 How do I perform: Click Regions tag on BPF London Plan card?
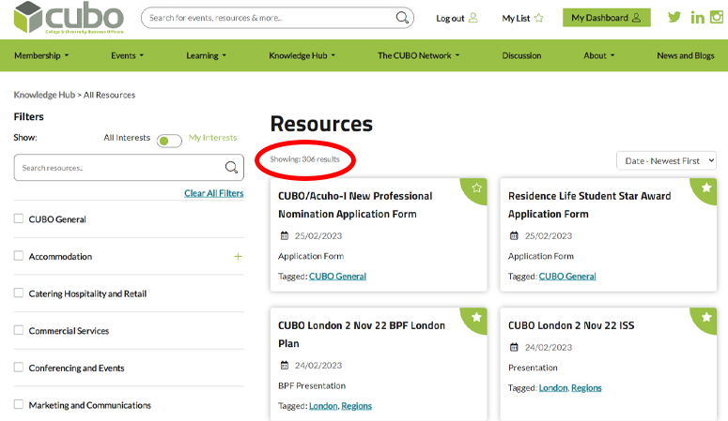point(357,406)
